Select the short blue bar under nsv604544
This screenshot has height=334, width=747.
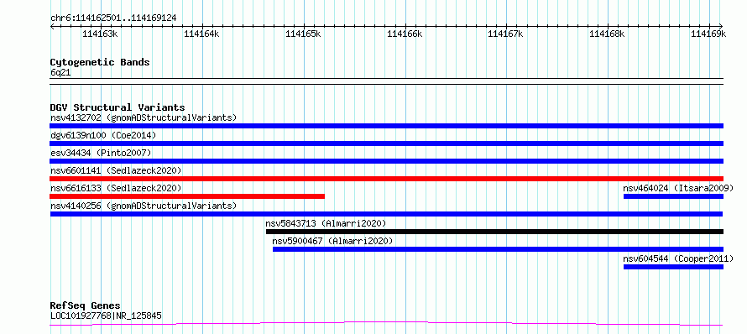pos(674,267)
